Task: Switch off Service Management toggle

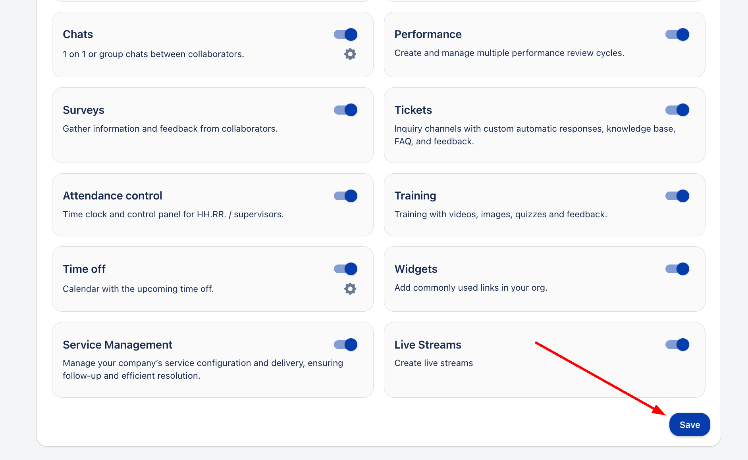Action: coord(346,345)
